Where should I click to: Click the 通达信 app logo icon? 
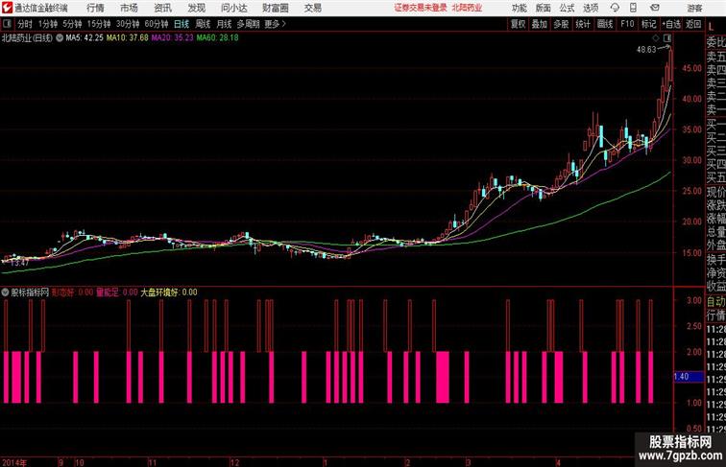7,8
